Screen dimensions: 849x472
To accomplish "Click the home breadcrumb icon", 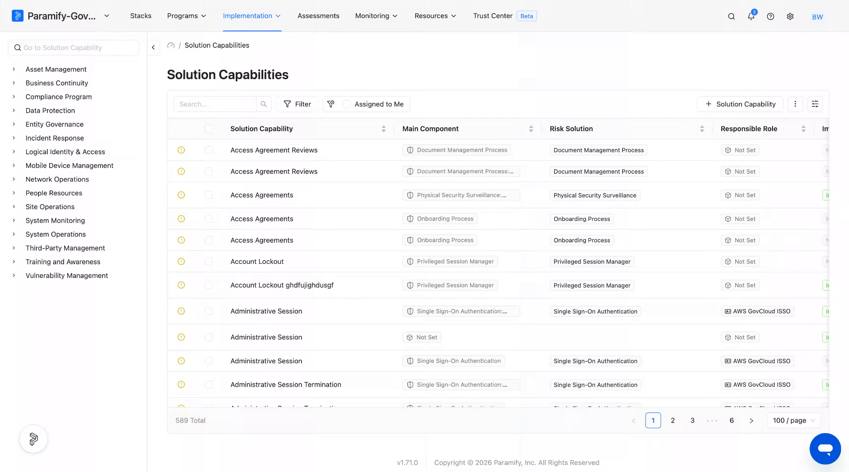I will [171, 45].
